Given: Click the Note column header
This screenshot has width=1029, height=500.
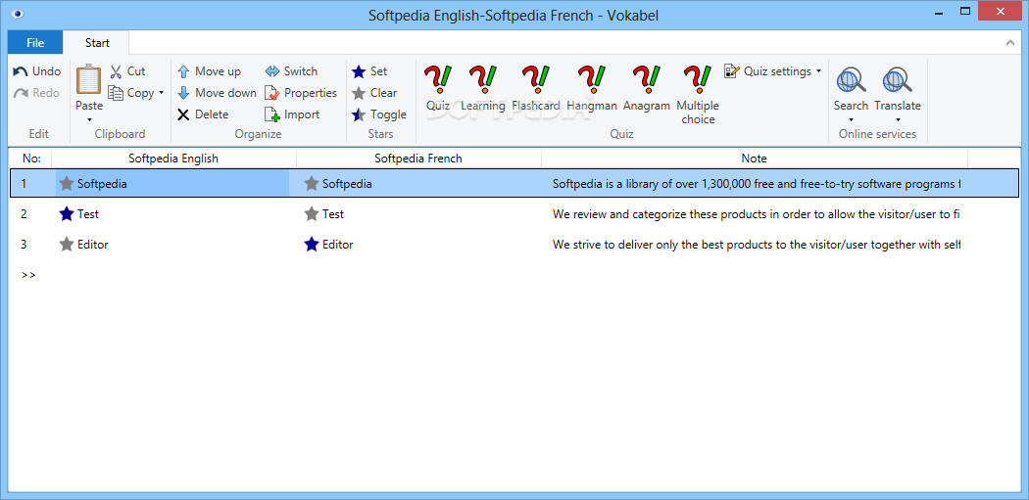Looking at the screenshot, I should coord(754,158).
